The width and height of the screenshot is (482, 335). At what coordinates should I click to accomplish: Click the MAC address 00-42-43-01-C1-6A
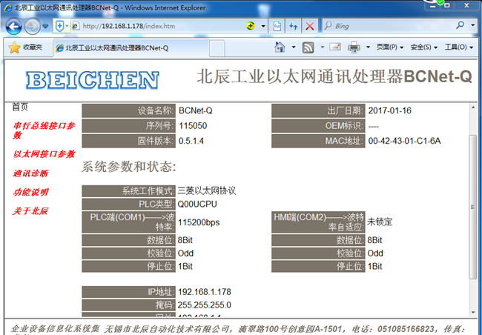coord(405,141)
